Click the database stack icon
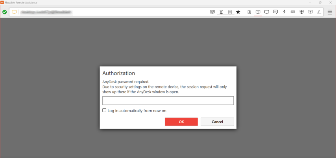The width and height of the screenshot is (336, 158). tap(230, 12)
